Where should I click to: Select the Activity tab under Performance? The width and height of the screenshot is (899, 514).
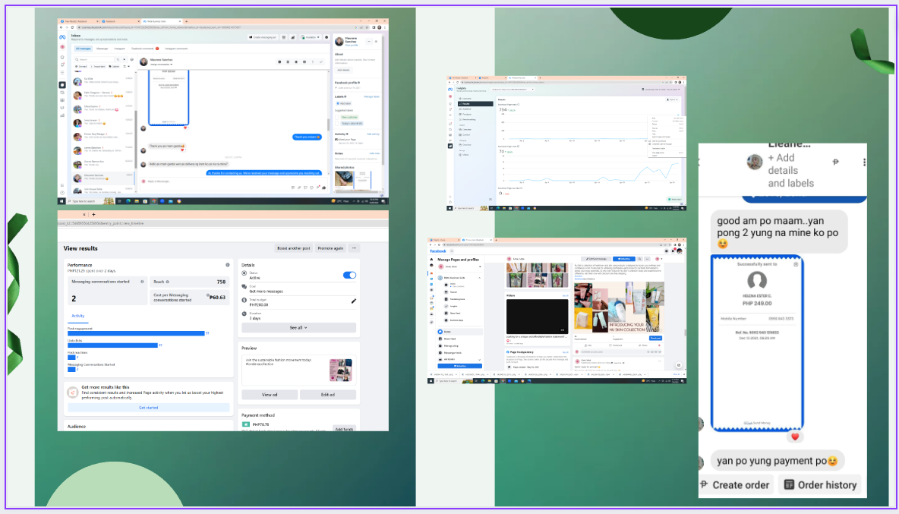[x=78, y=315]
